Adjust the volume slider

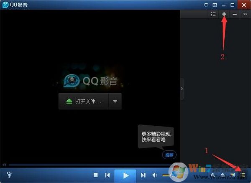(168, 175)
